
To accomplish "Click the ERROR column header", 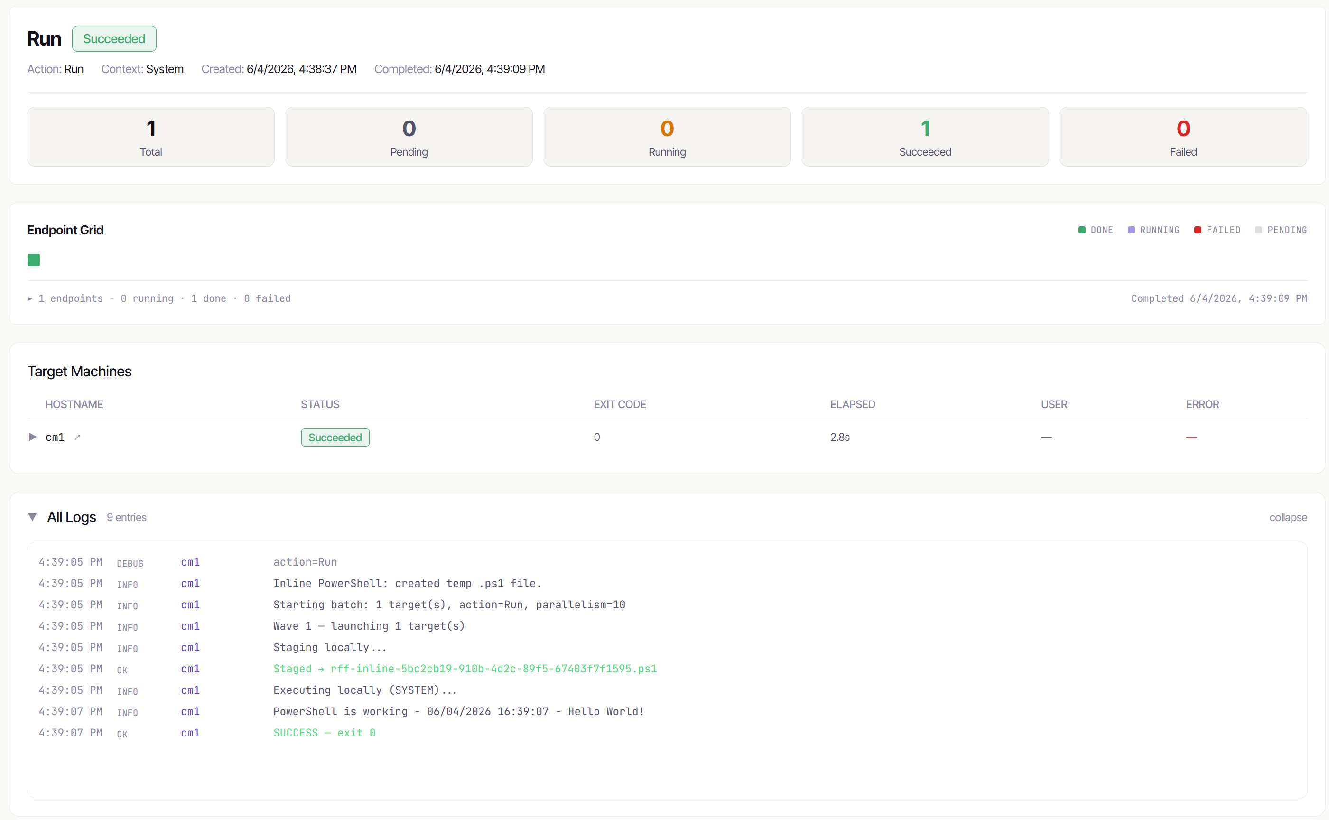I will [1203, 405].
